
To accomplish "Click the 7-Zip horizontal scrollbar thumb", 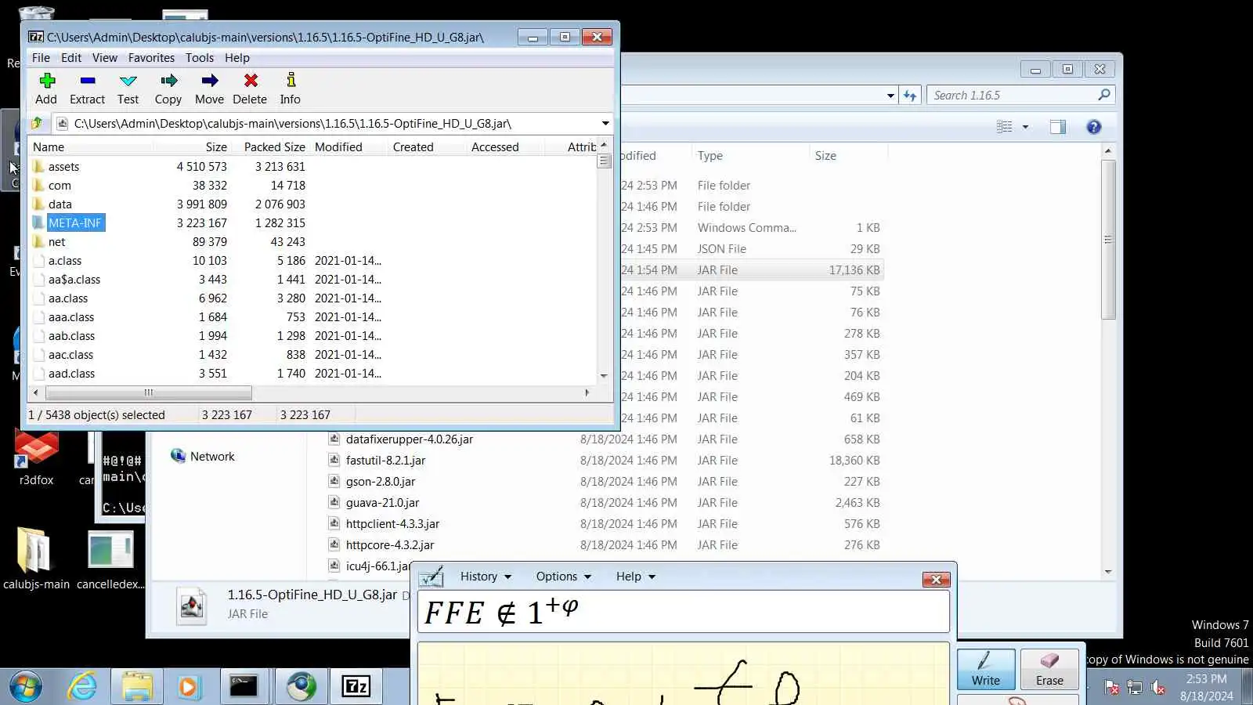I will (148, 392).
